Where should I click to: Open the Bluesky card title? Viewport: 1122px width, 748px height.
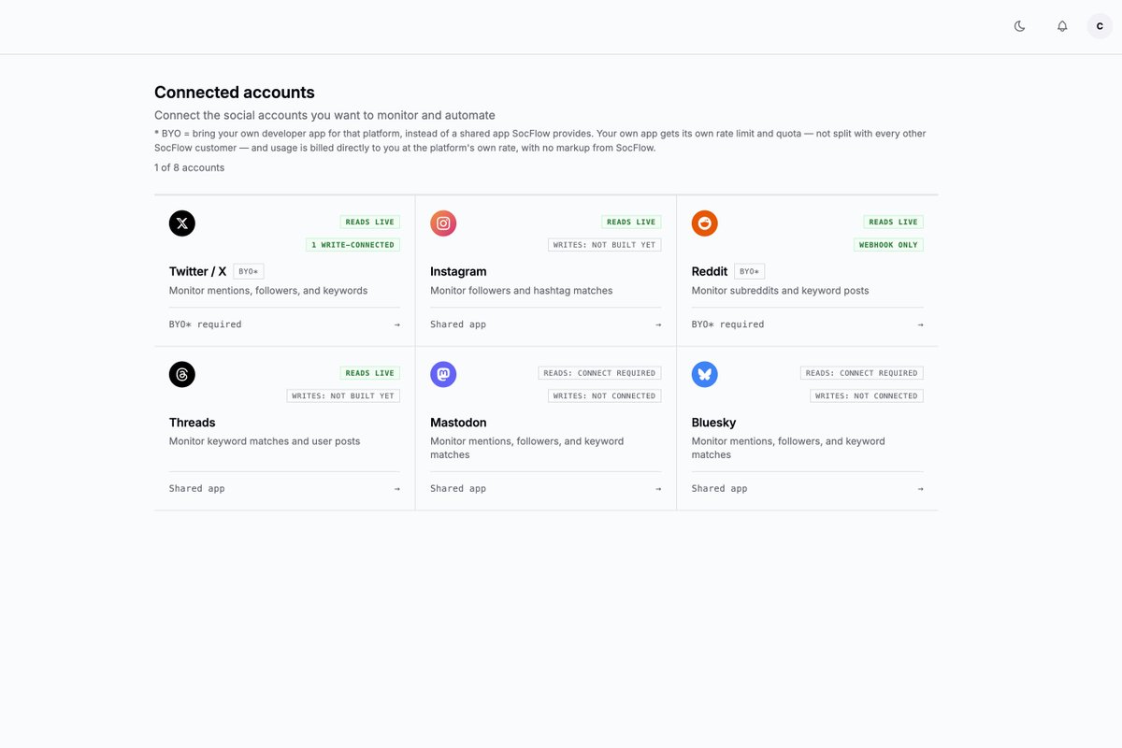click(x=714, y=423)
